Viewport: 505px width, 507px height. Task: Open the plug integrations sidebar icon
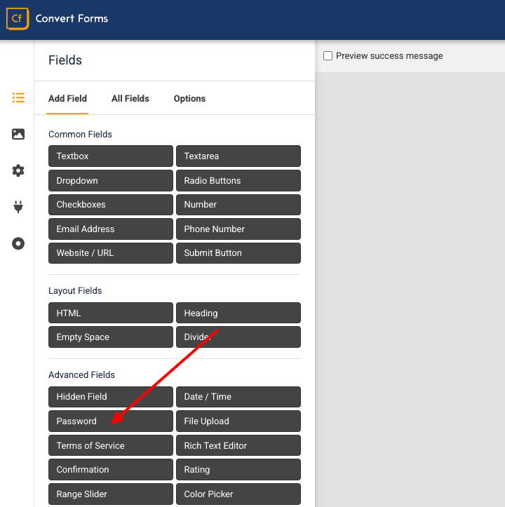(x=18, y=207)
